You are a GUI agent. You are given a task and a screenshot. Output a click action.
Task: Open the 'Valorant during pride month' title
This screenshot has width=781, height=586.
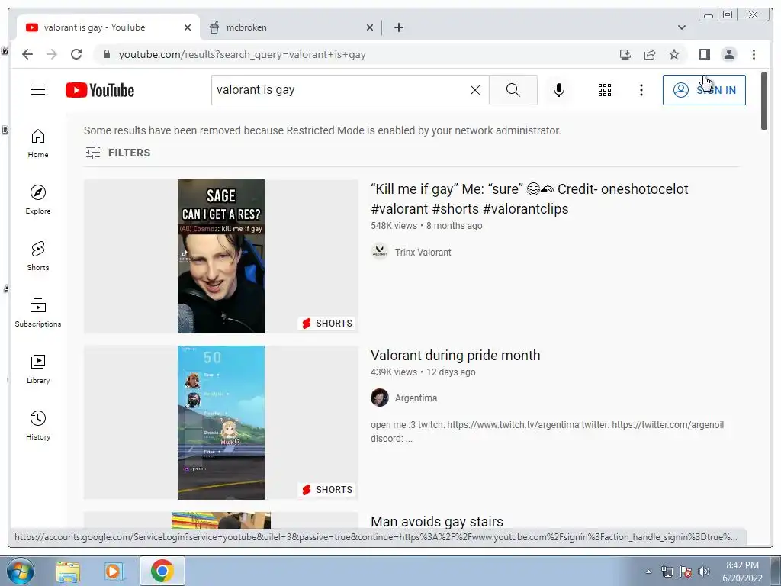click(455, 356)
